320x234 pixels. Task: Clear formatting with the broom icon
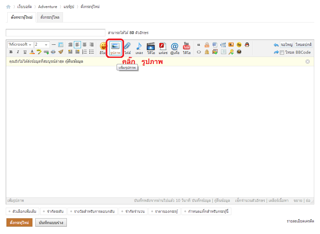point(61,52)
